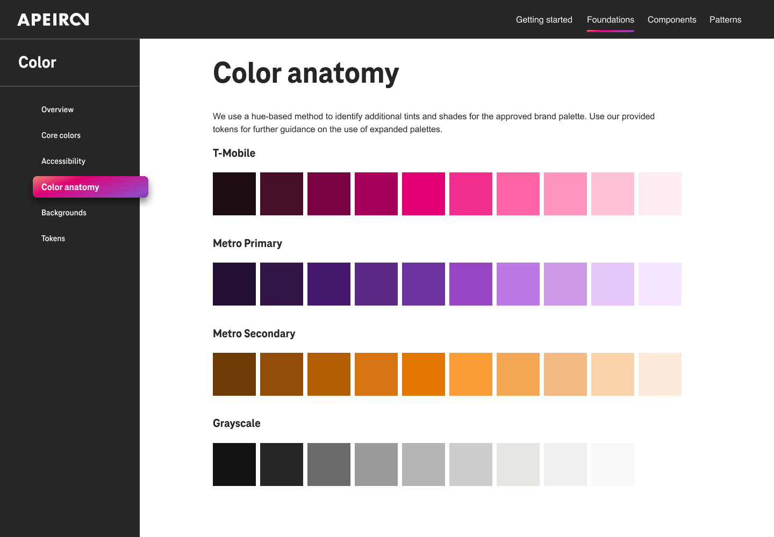Navigate to Core colors
Viewport: 774px width, 537px height.
61,135
